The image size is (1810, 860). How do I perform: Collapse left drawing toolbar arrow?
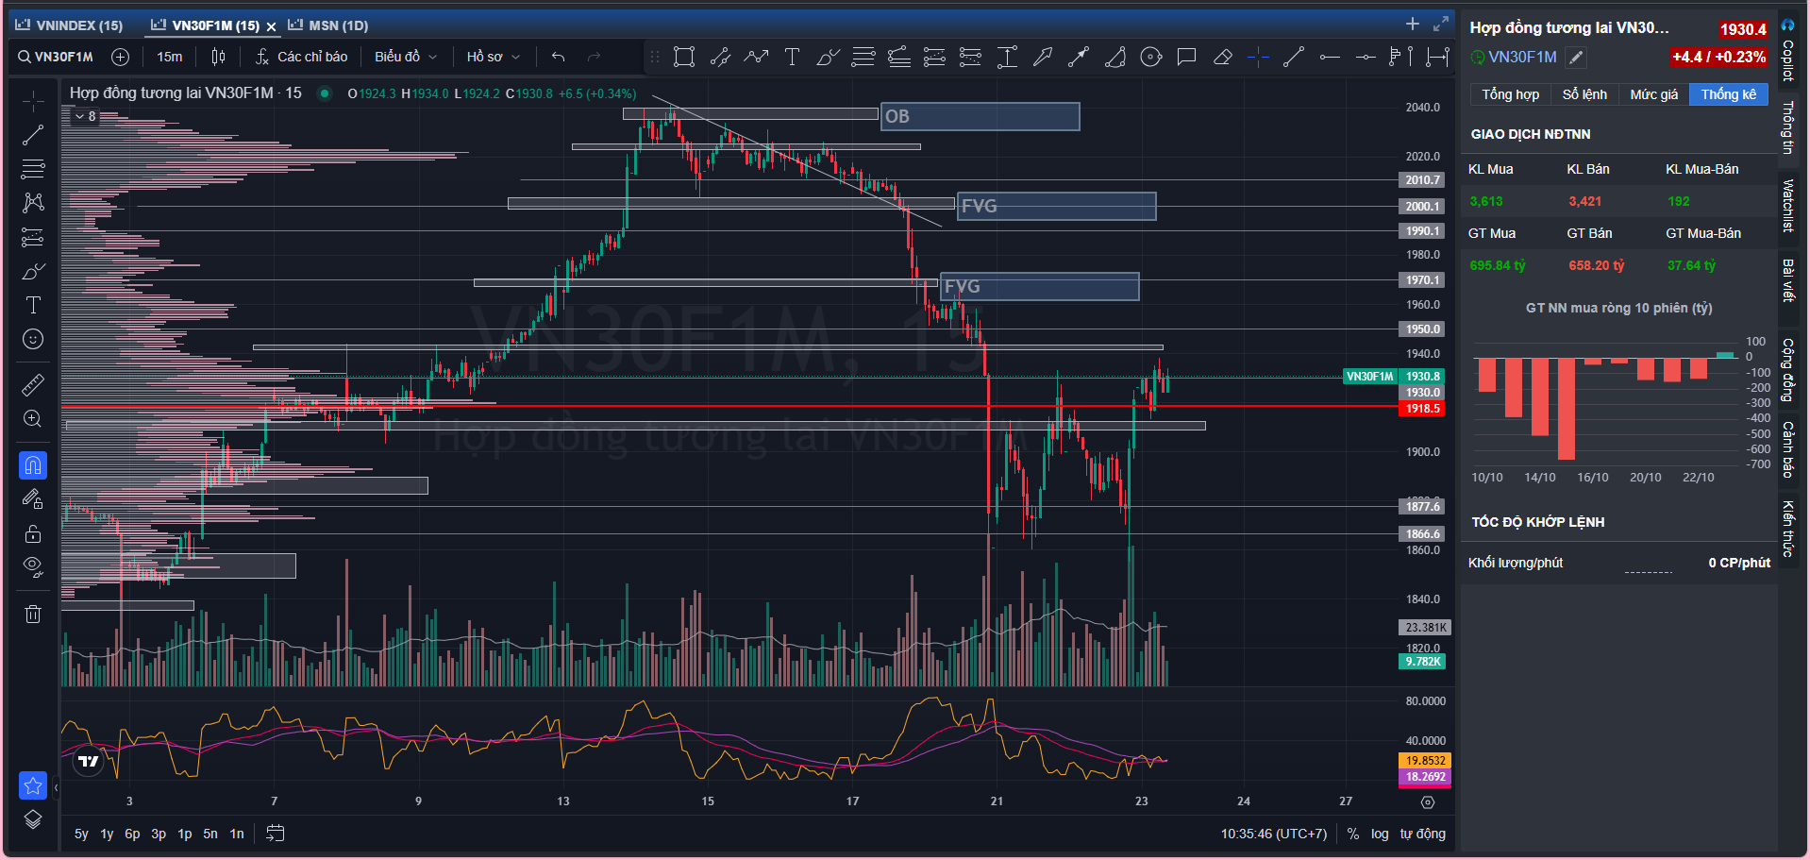(56, 785)
